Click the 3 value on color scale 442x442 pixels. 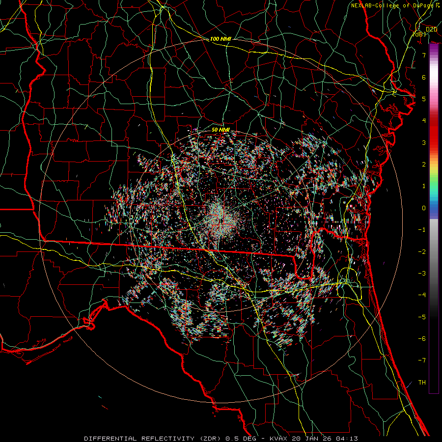tap(424, 142)
